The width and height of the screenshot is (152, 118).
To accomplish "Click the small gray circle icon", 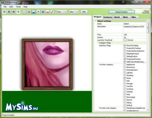I will tap(38, 12).
